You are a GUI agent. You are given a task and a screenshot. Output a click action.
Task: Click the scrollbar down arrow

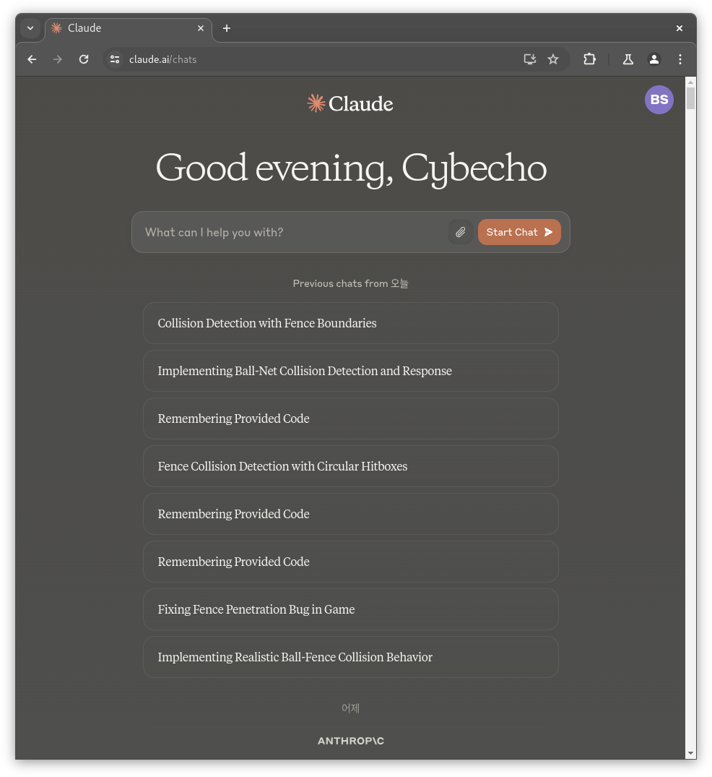pos(690,752)
